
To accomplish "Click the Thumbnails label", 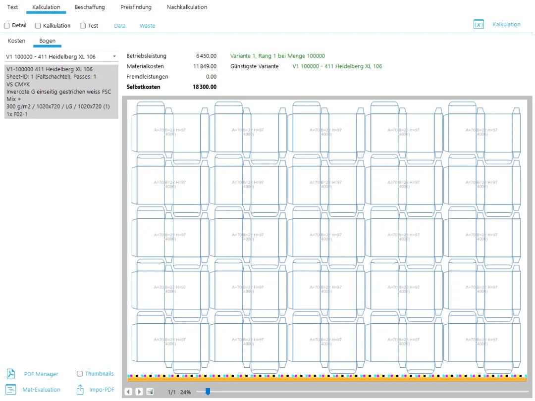I will (99, 374).
